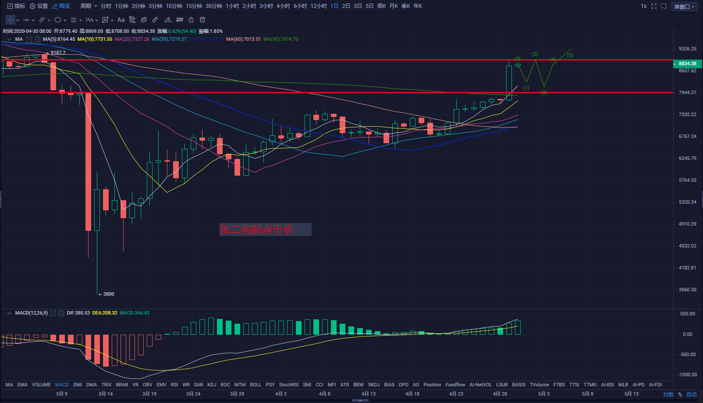Toggle the 画线 drawing toolbar
Screen dimensions: 703x403
click(x=61, y=6)
